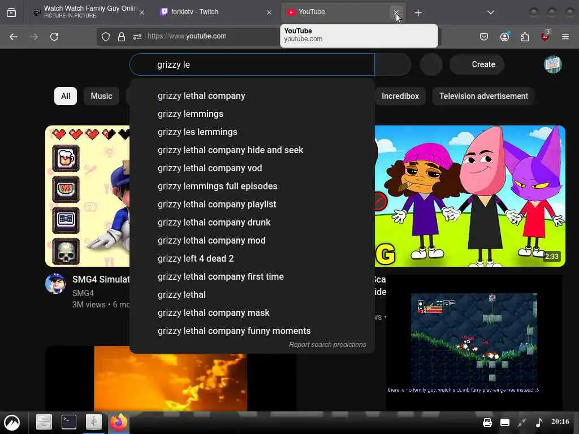The image size is (579, 434).
Task: Open the Firefox account icon
Action: pyautogui.click(x=504, y=37)
